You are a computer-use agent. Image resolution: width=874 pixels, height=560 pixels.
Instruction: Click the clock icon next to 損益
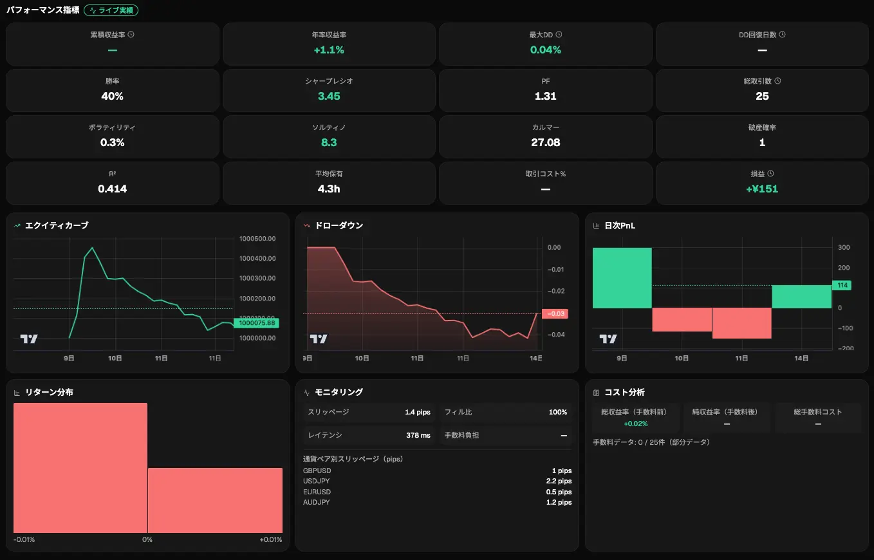(x=770, y=174)
